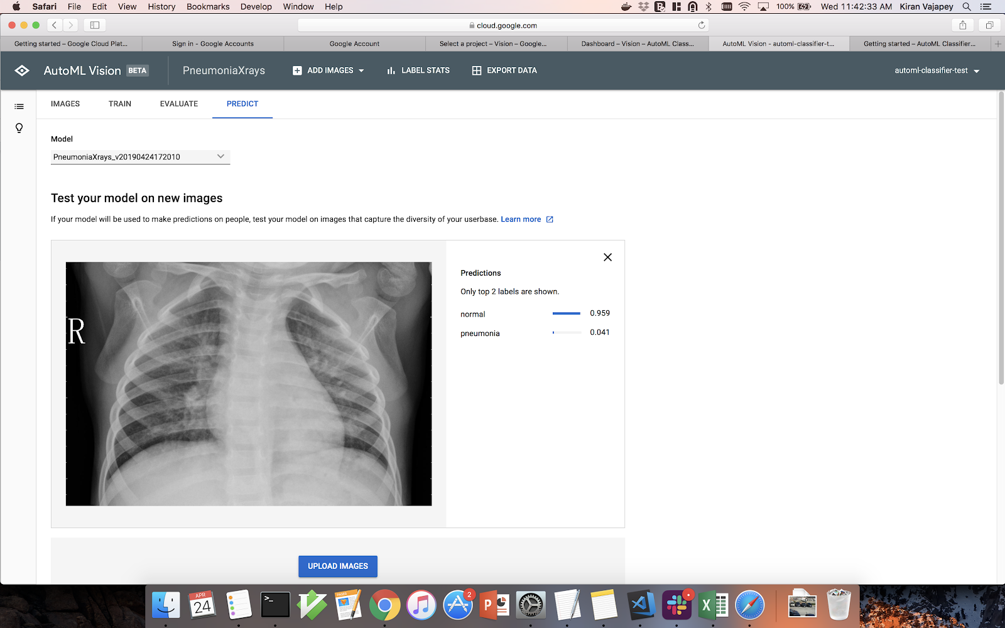This screenshot has width=1005, height=628.
Task: Click the lightbulb icon in sidebar
Action: click(19, 128)
